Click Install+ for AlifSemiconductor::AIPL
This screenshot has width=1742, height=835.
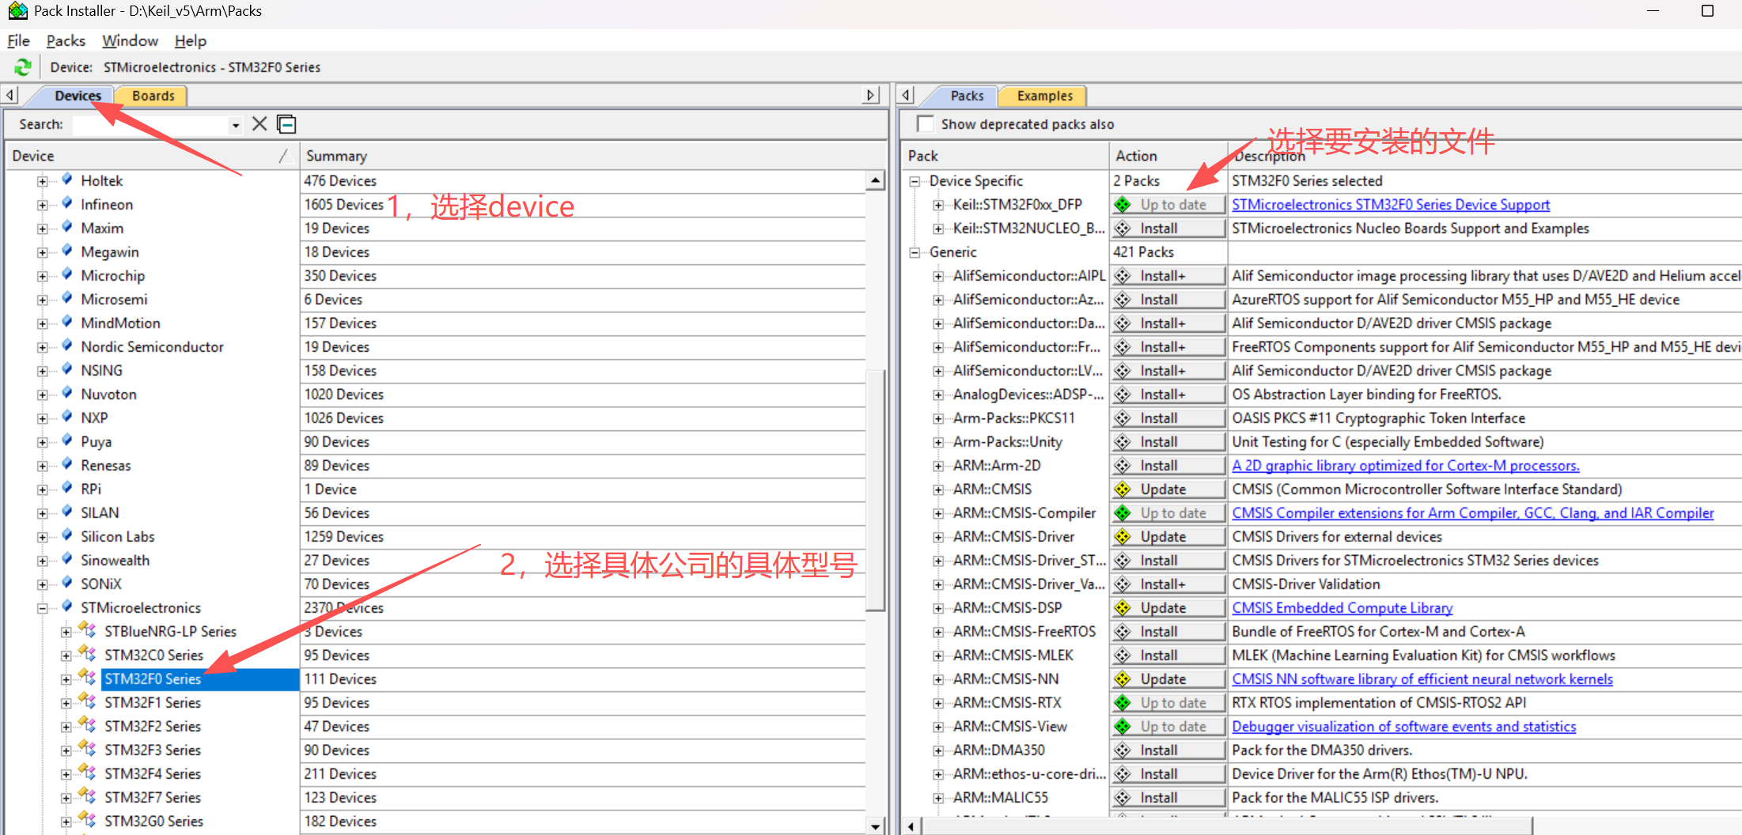click(1169, 276)
